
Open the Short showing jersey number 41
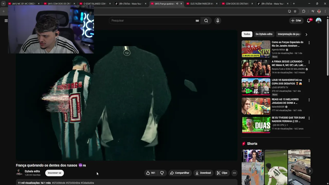coord(276,167)
